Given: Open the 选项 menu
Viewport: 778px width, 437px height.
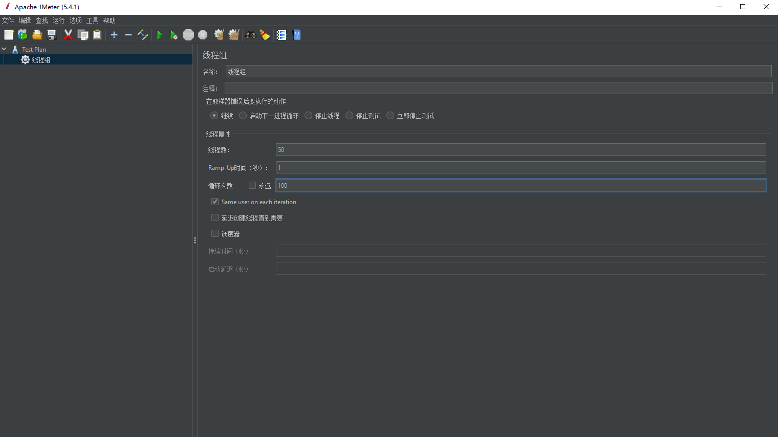Looking at the screenshot, I should 75,20.
